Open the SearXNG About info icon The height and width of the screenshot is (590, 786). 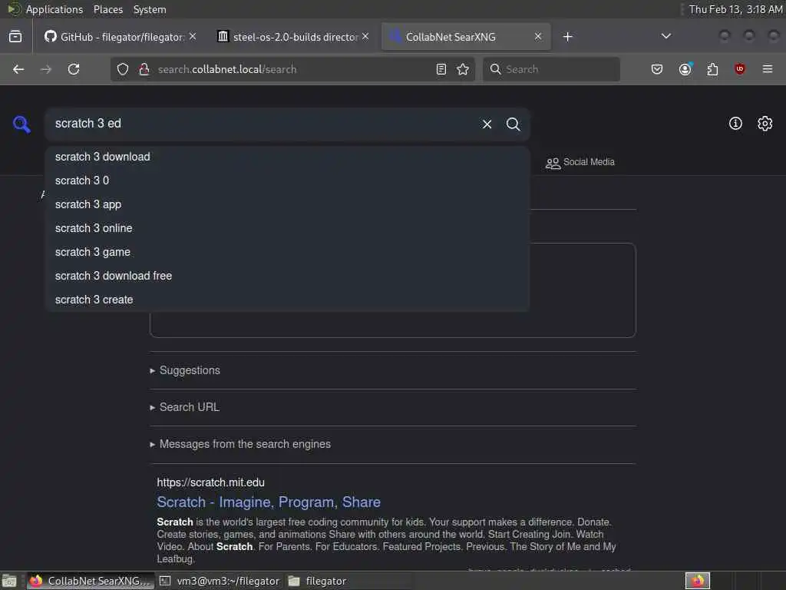tap(735, 124)
